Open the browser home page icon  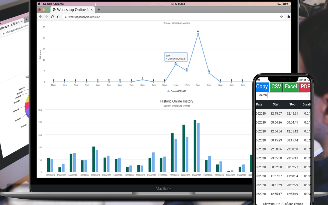pyautogui.click(x=58, y=17)
